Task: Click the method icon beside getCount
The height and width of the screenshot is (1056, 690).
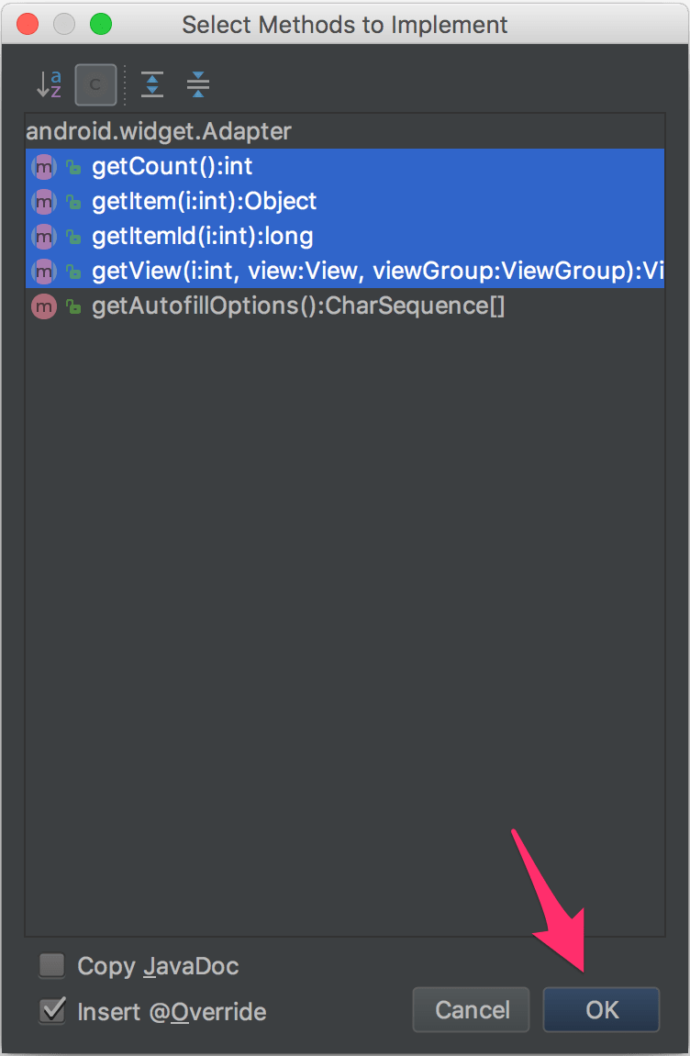Action: (44, 166)
